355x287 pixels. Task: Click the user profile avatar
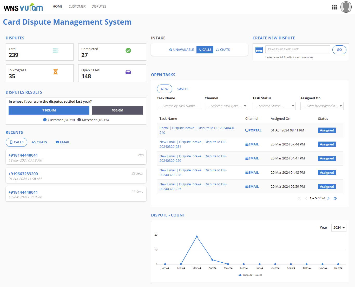(x=346, y=7)
